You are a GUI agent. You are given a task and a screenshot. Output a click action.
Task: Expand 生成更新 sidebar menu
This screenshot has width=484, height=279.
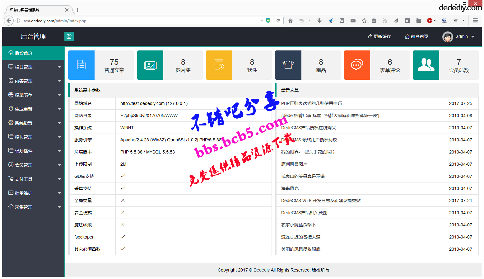[x=33, y=109]
